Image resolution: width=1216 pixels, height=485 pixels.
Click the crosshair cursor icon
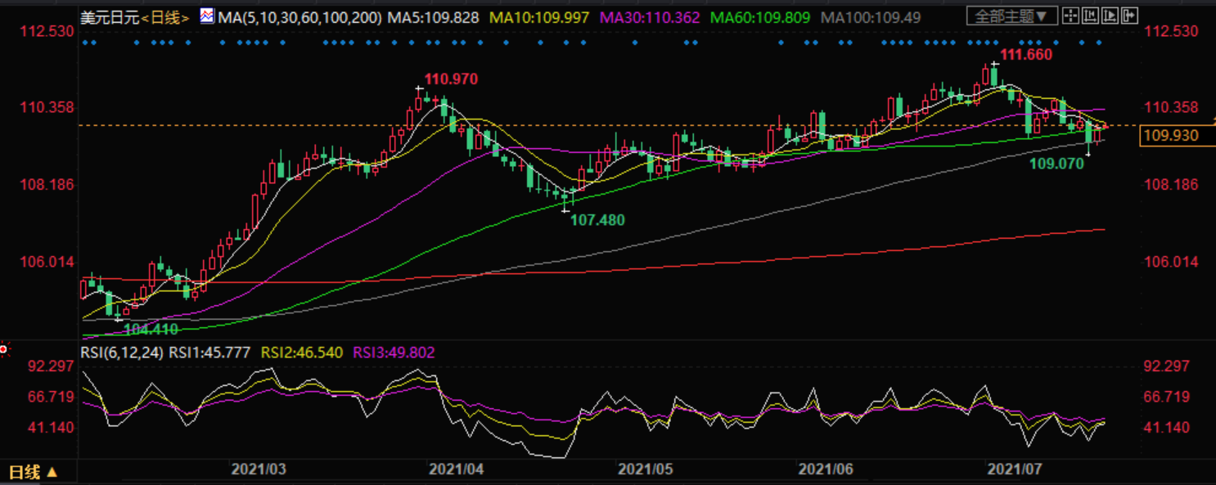1070,16
